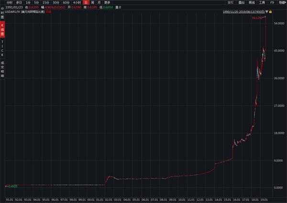This screenshot has height=203, width=287.
Task: Click the 02.01 time axis label
Action: coord(109,200)
